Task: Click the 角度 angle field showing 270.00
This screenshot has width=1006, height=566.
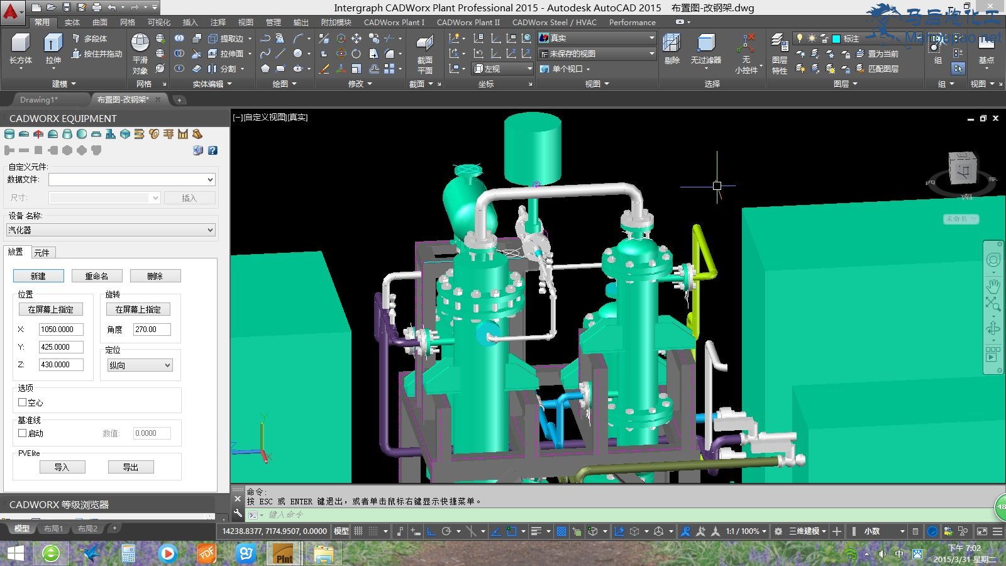Action: (152, 330)
